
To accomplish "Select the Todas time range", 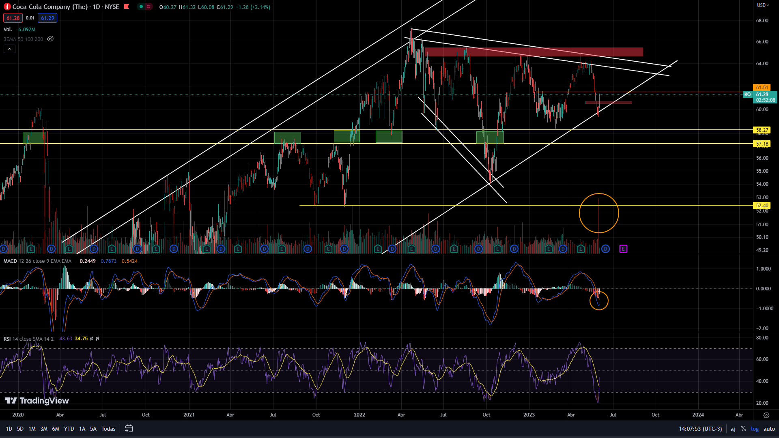I will 108,429.
